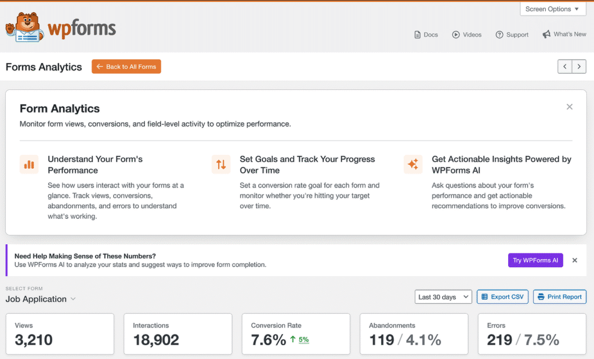Image resolution: width=594 pixels, height=359 pixels.
Task: Click Print Report button
Action: click(x=560, y=296)
